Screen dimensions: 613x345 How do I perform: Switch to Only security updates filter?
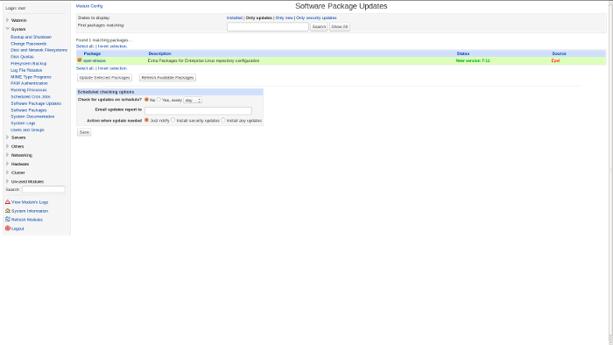(316, 18)
